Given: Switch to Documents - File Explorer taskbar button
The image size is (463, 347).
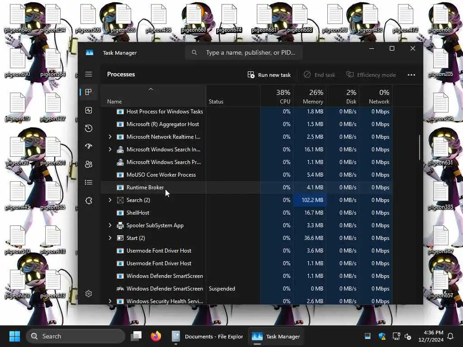Looking at the screenshot, I should [207, 336].
